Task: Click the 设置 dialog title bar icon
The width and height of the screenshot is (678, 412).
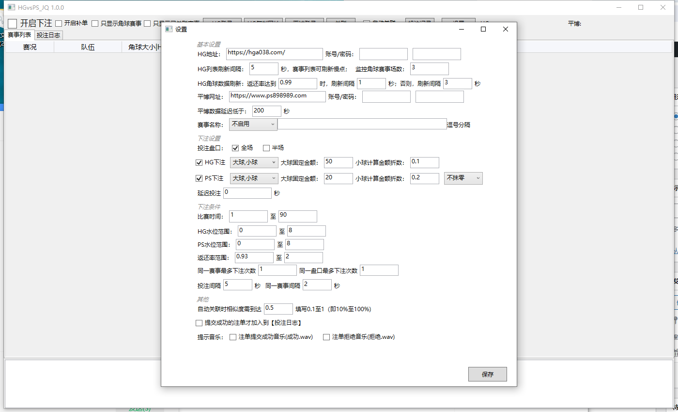Action: (169, 29)
